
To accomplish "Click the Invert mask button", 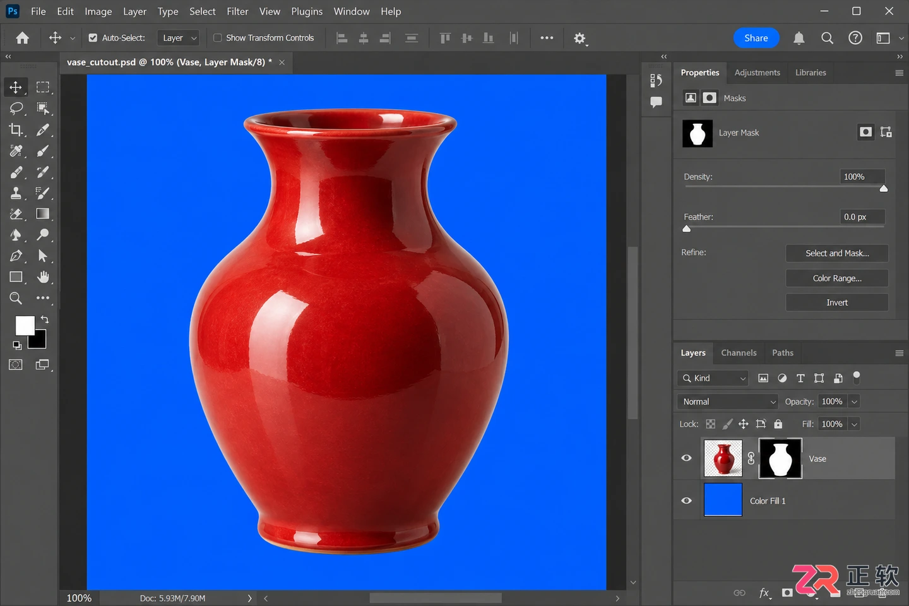I will coord(837,302).
